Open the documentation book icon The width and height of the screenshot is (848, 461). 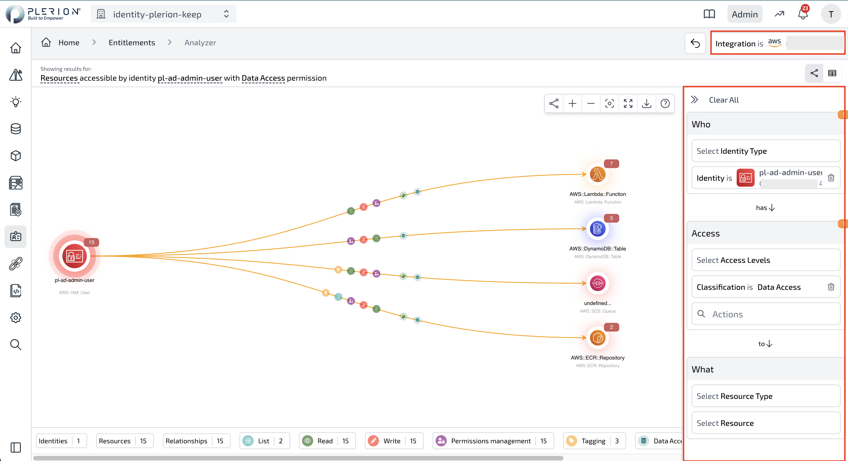pos(709,14)
